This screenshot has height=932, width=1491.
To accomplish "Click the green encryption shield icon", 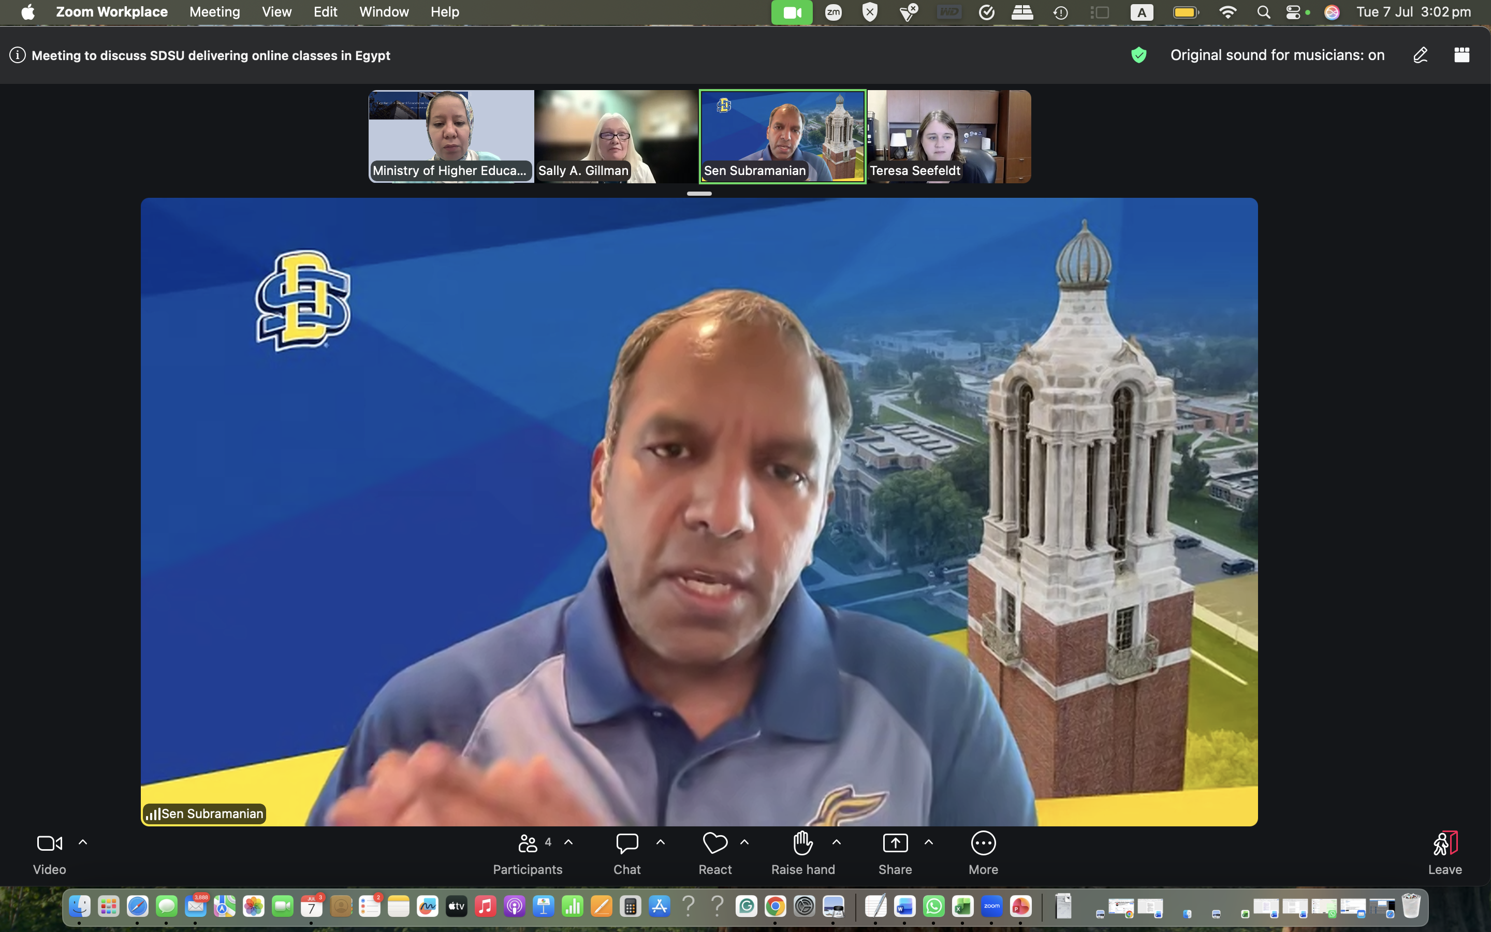I will [x=1138, y=55].
